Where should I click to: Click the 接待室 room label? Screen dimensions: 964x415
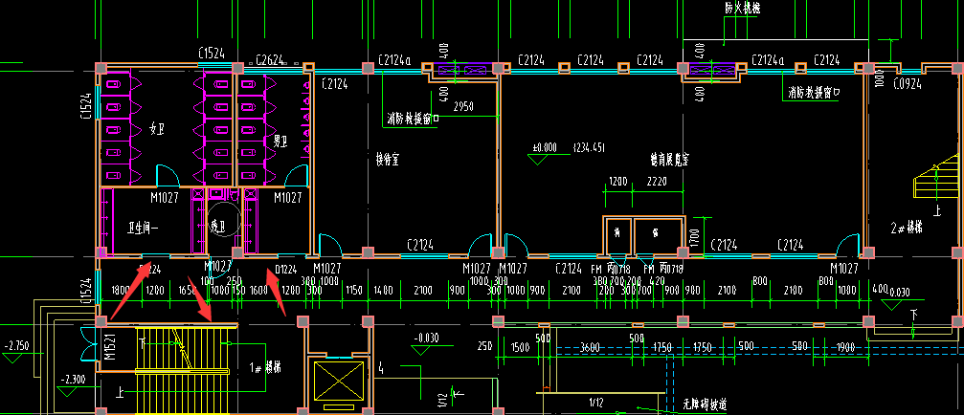click(388, 161)
